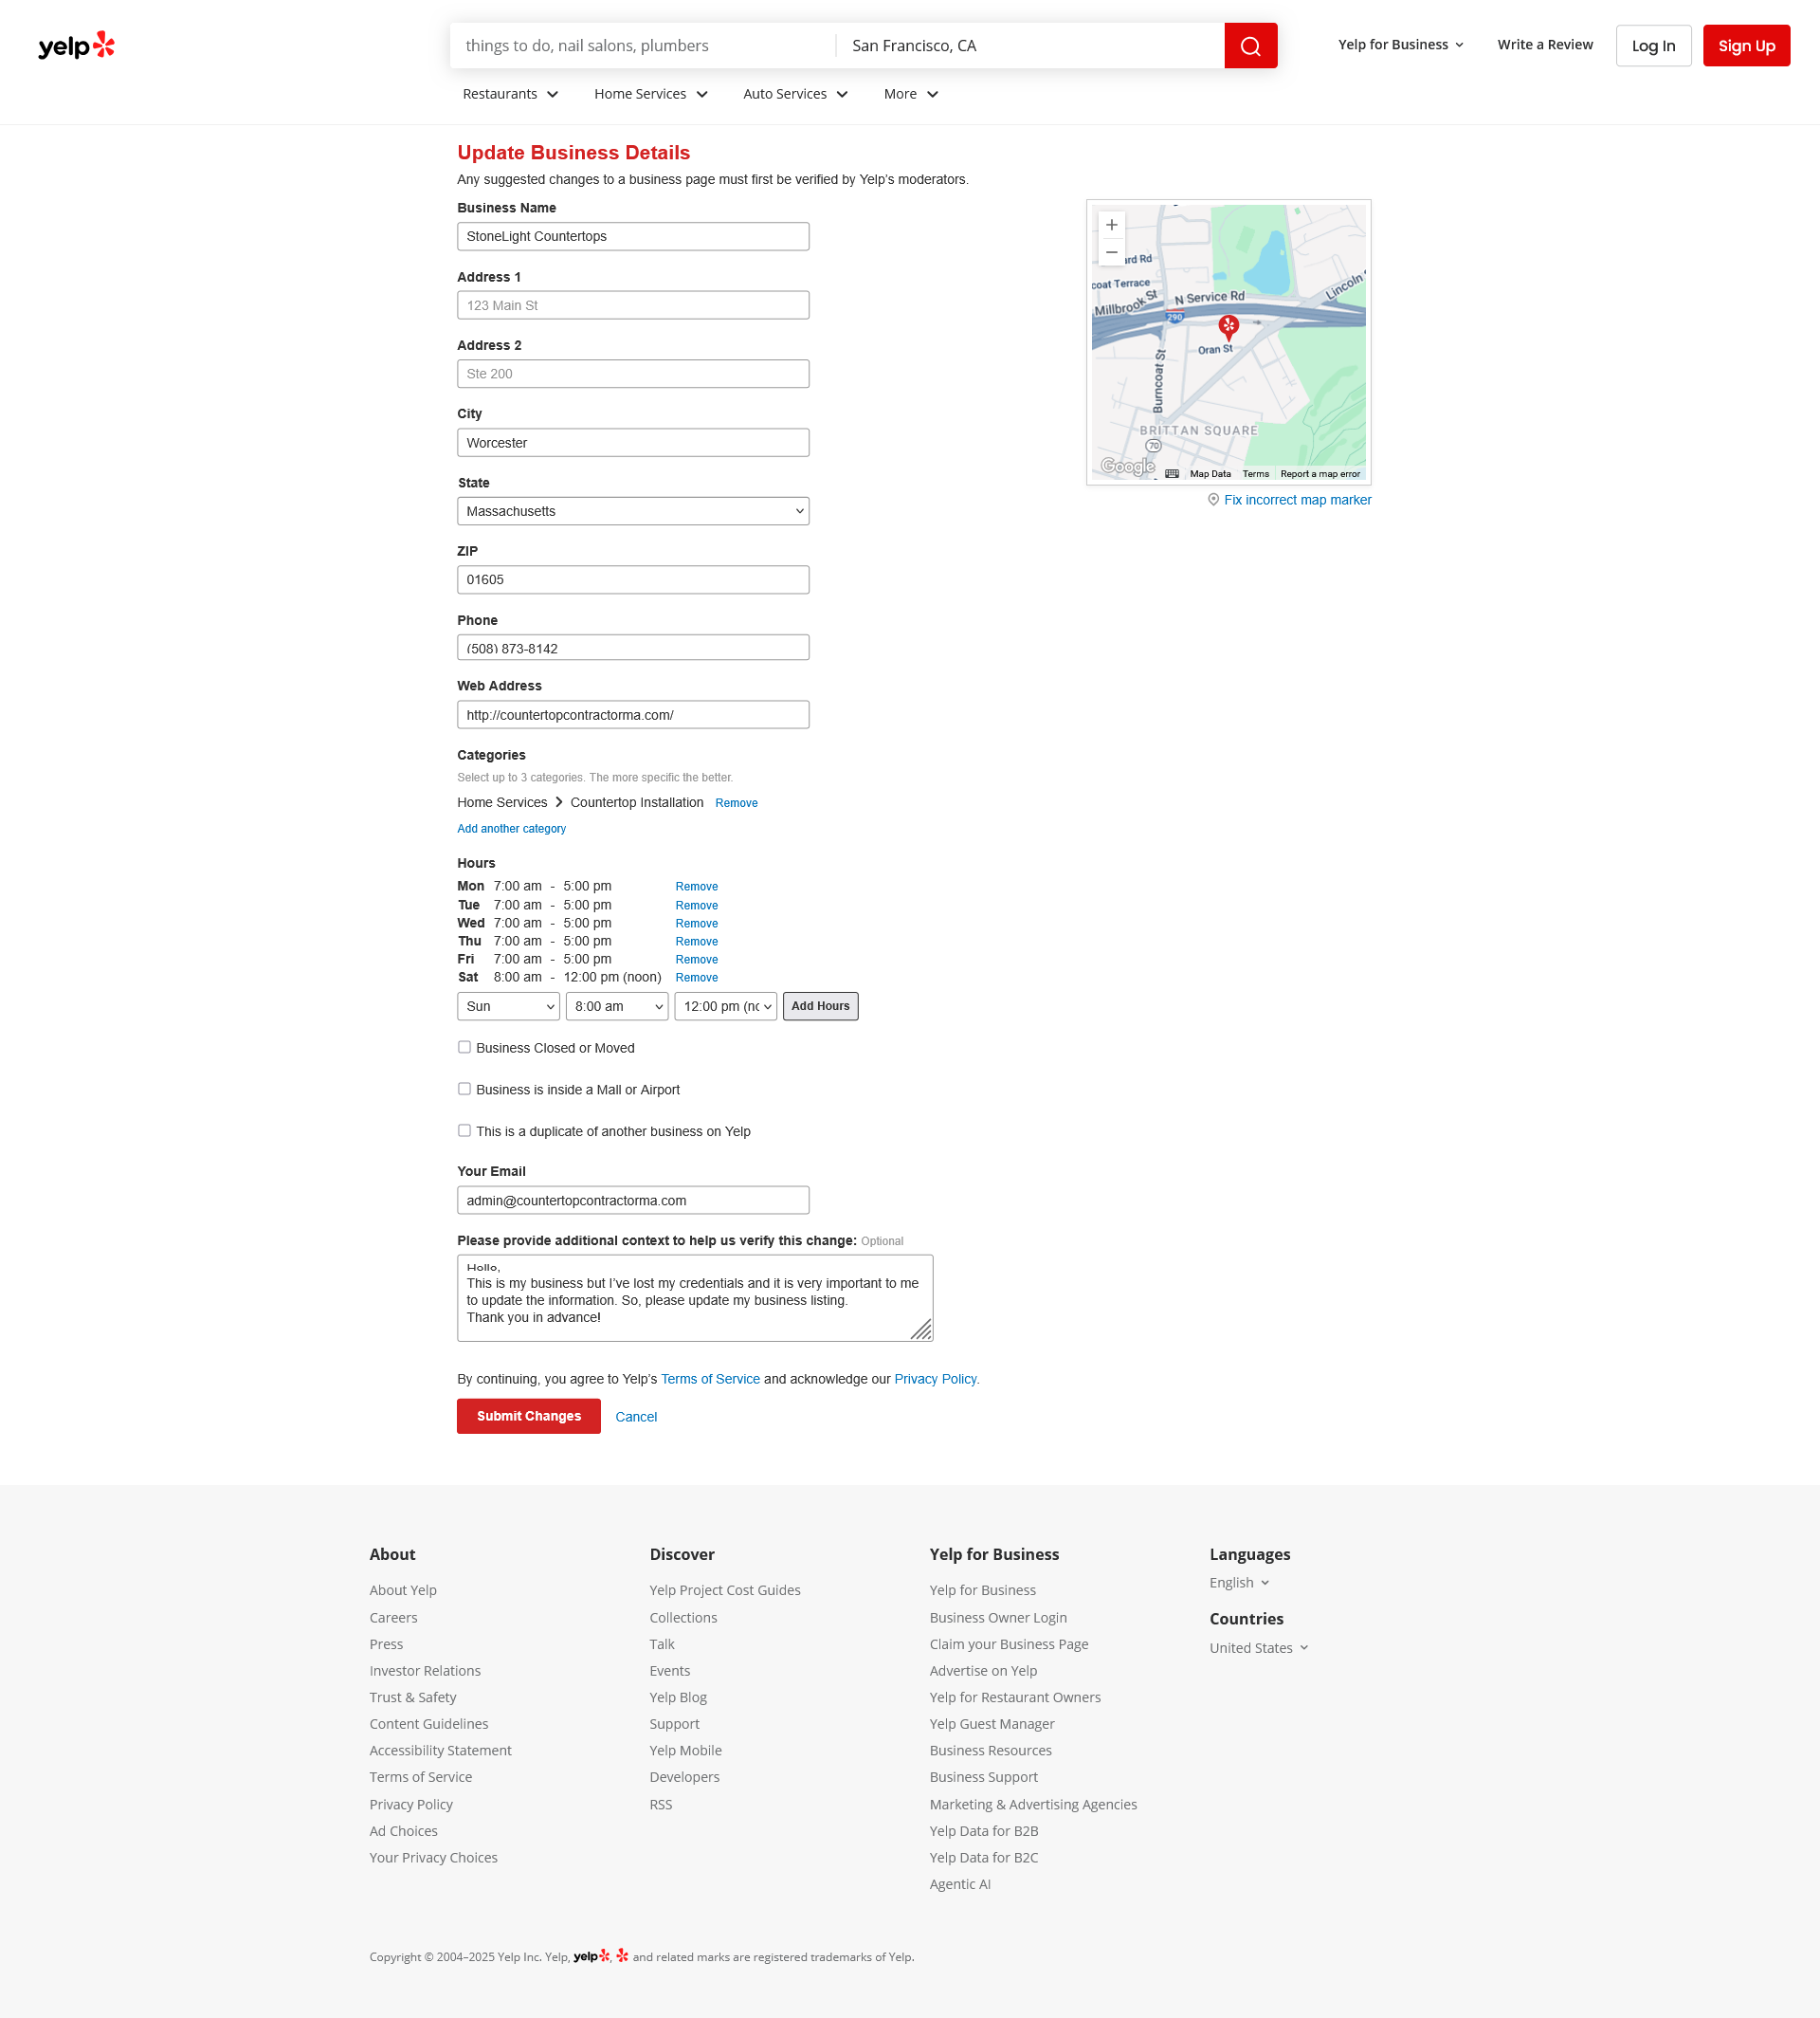The width and height of the screenshot is (1820, 2018).
Task: Click the Google logo on map
Action: (x=1127, y=467)
